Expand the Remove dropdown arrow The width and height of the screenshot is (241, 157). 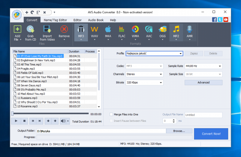[64, 40]
